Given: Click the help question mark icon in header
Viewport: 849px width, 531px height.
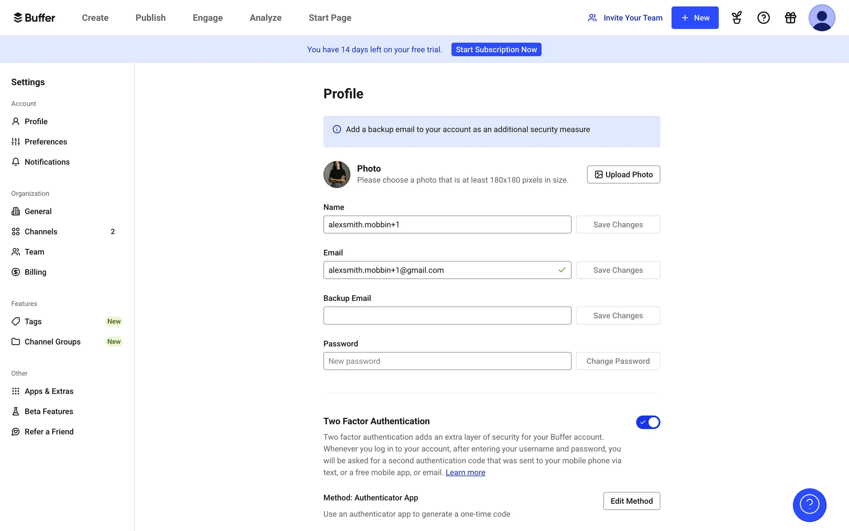Looking at the screenshot, I should coord(763,18).
